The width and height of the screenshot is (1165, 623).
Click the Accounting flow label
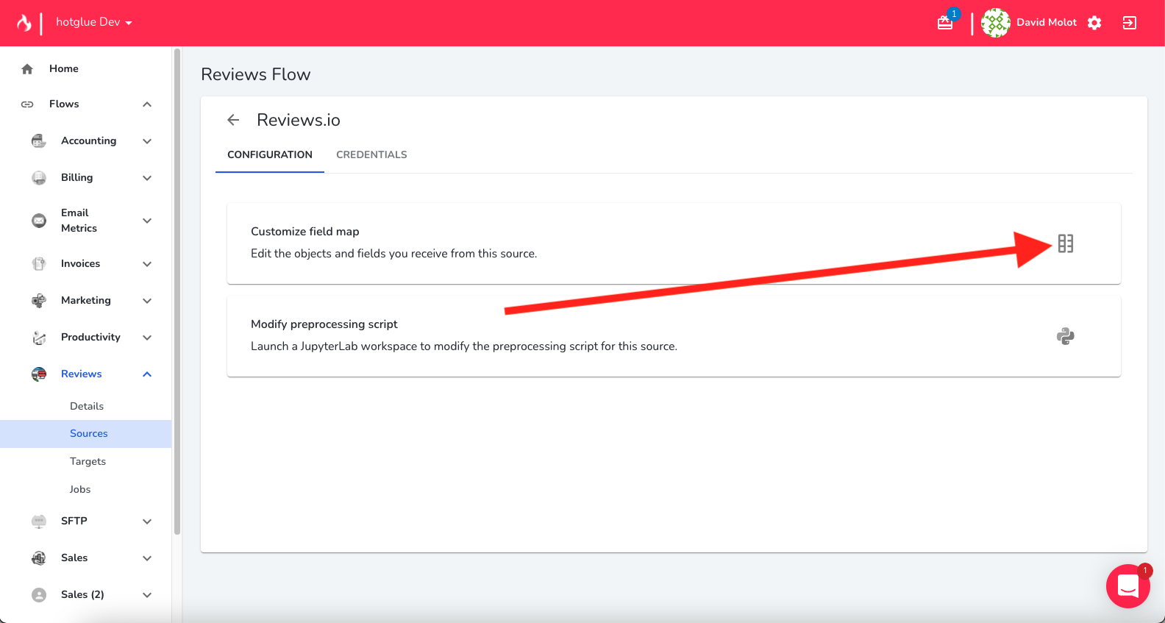pyautogui.click(x=88, y=140)
